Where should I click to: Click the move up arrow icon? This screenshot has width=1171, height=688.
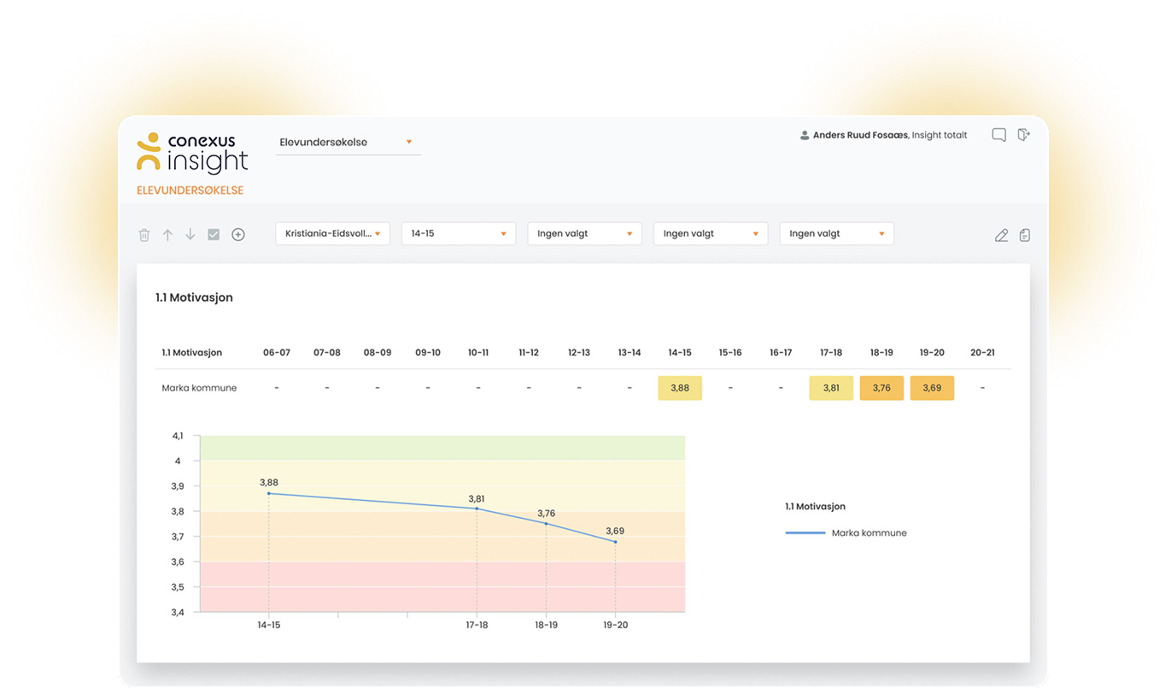point(167,235)
